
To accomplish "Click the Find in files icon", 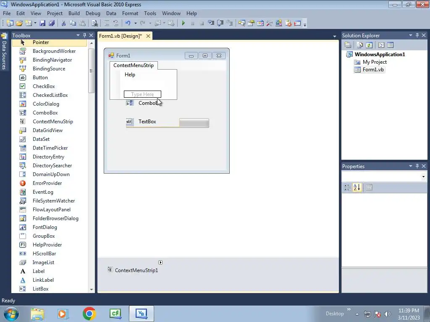I will tap(94, 23).
